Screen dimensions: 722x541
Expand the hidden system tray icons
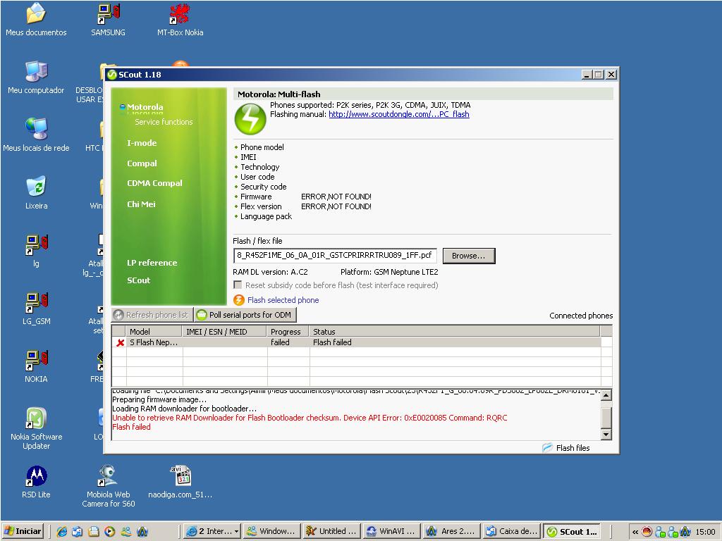[635, 532]
